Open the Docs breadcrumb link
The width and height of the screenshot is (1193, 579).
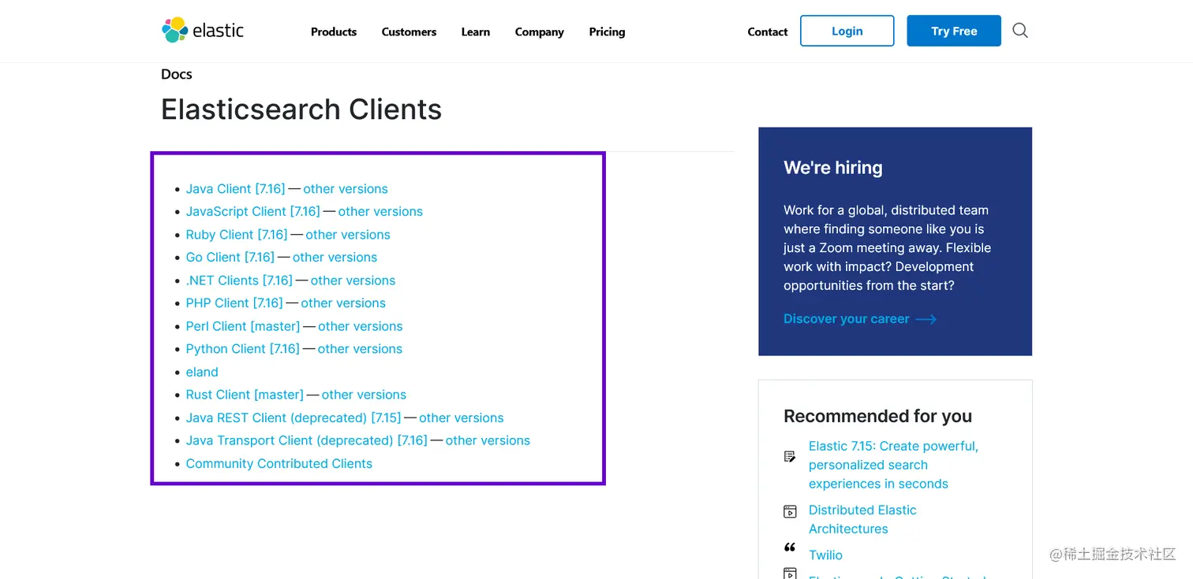177,74
